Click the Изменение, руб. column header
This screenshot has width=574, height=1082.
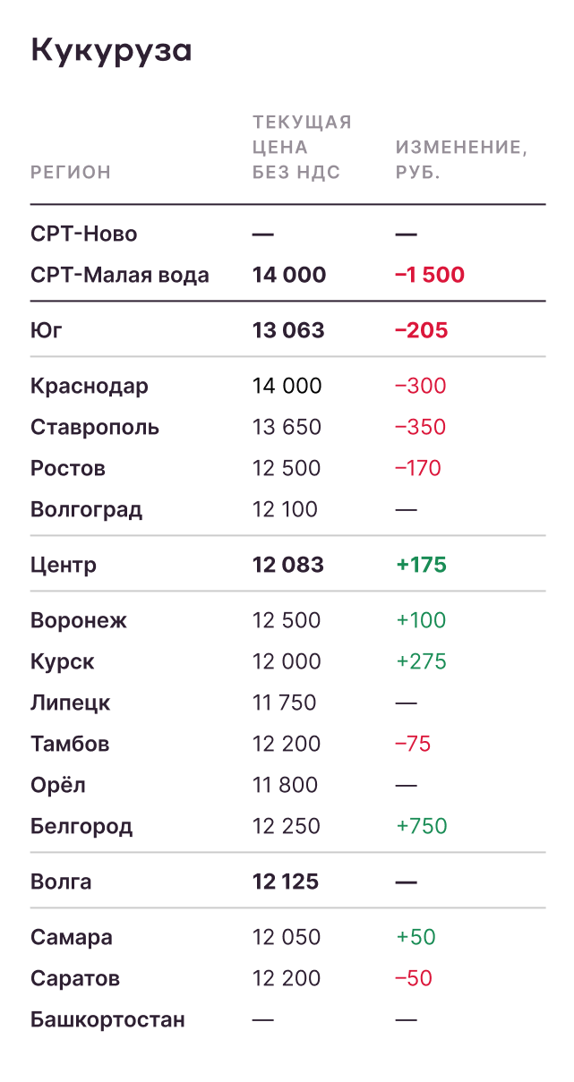click(460, 159)
